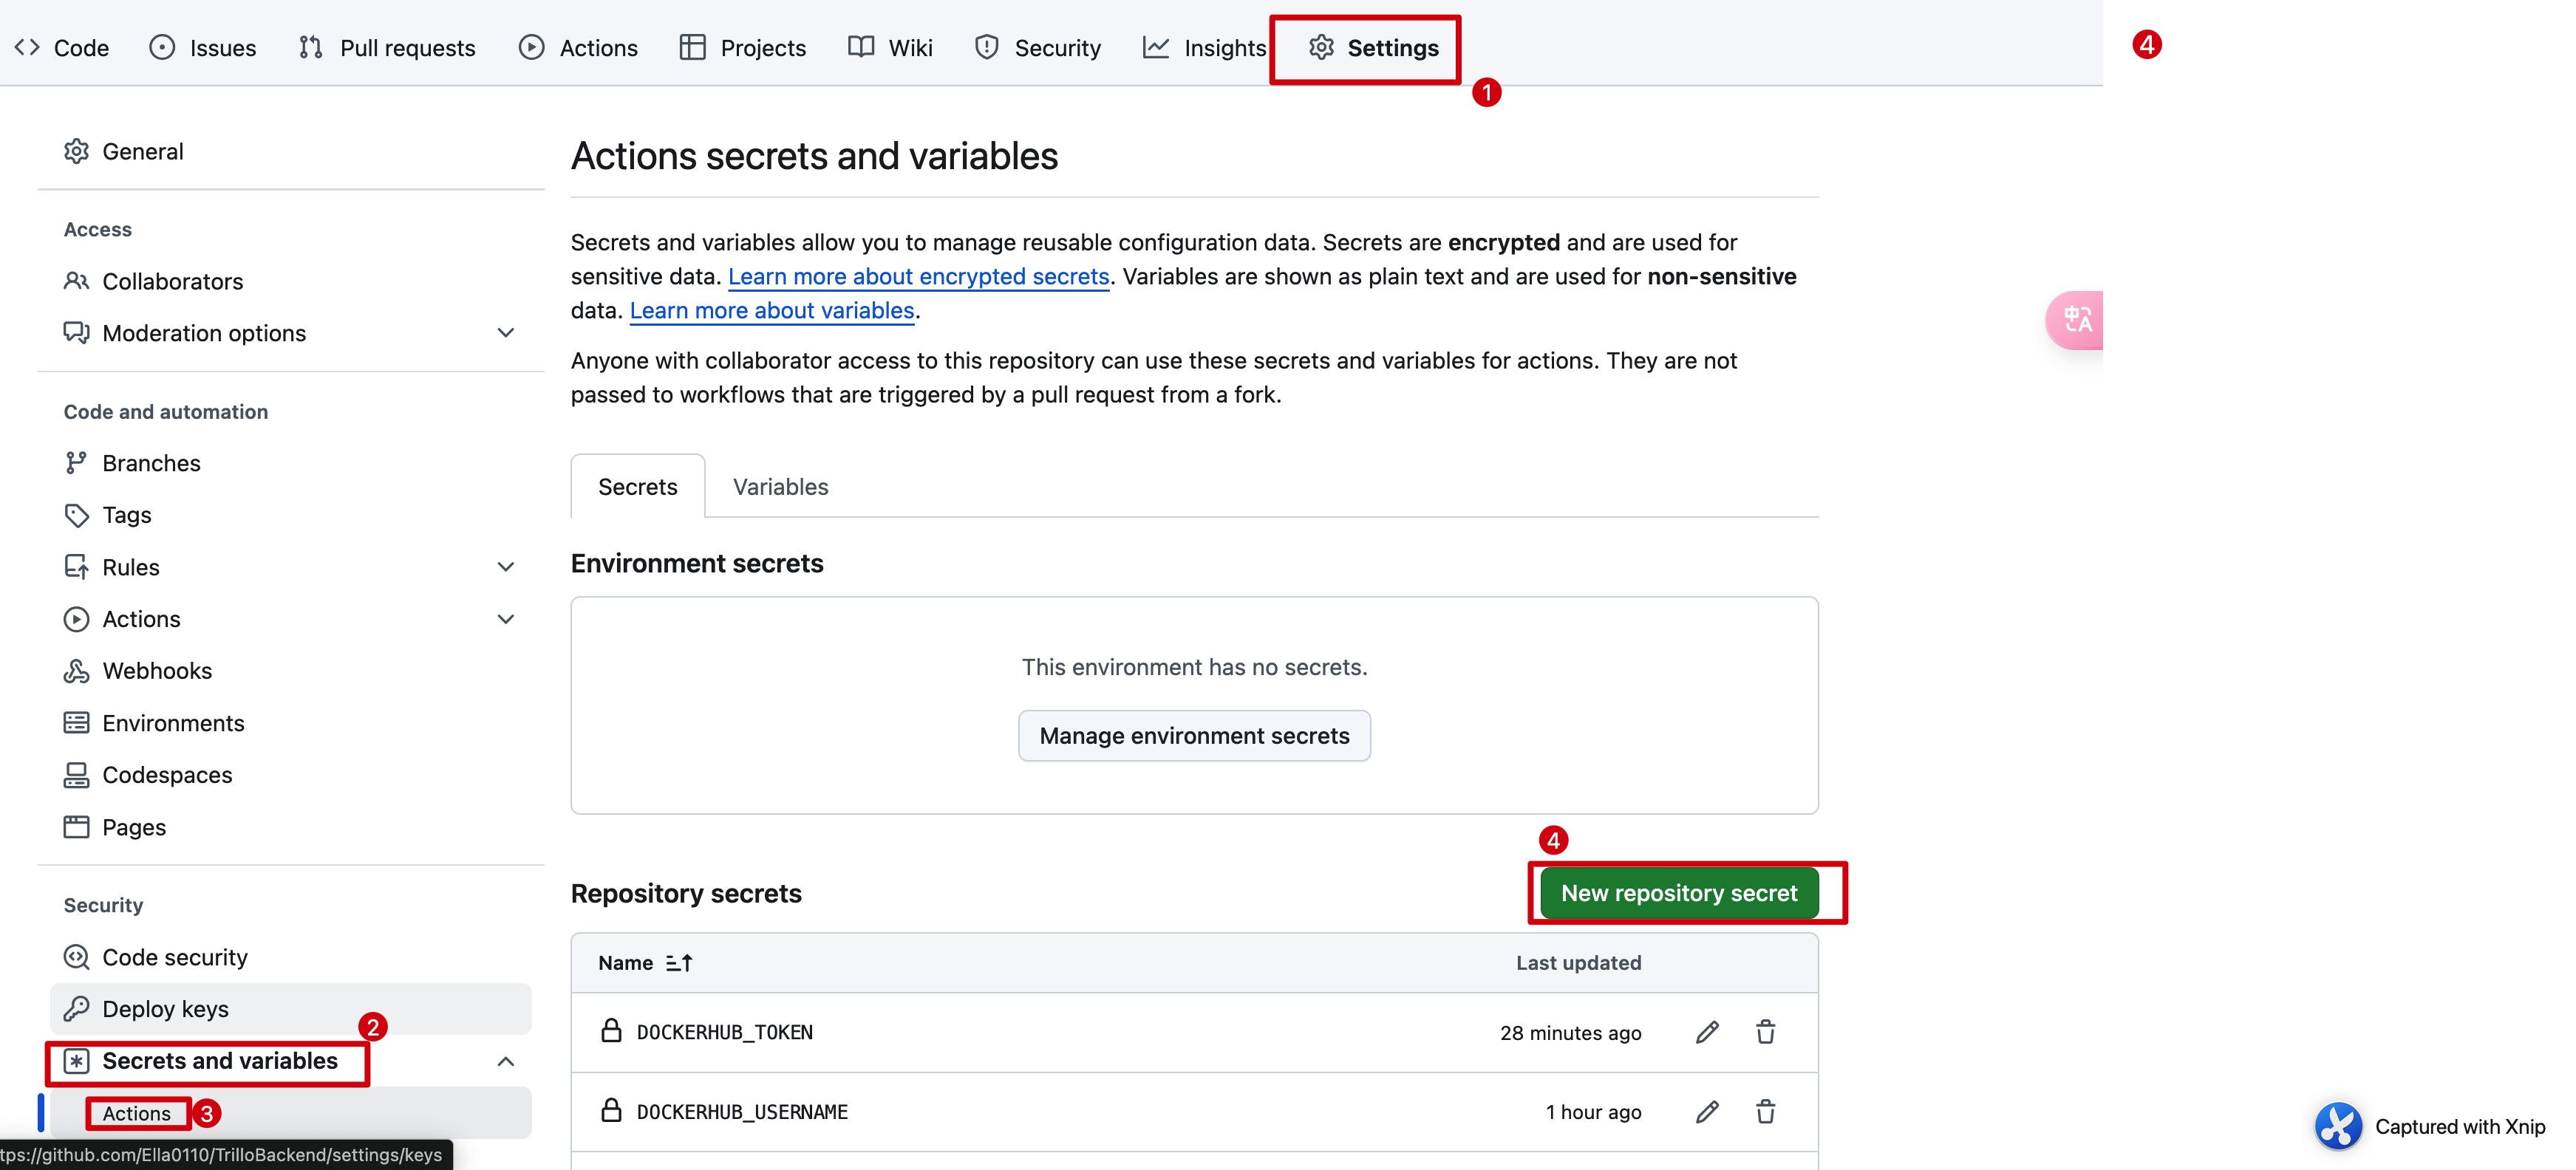Switch to the Variables tab

coord(780,487)
